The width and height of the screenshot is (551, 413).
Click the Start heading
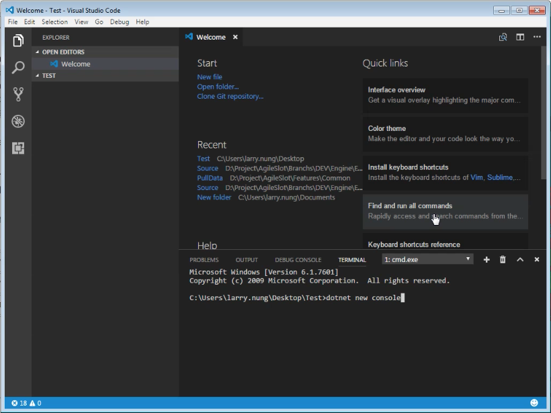(207, 63)
